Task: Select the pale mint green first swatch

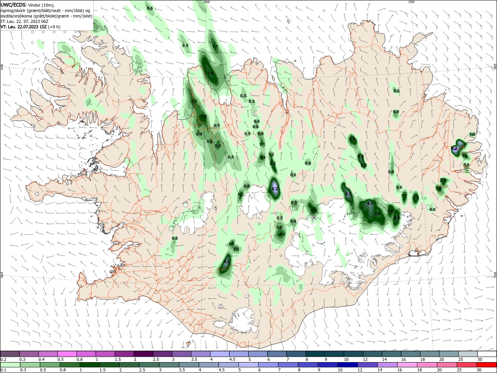Action: pyautogui.click(x=10, y=365)
